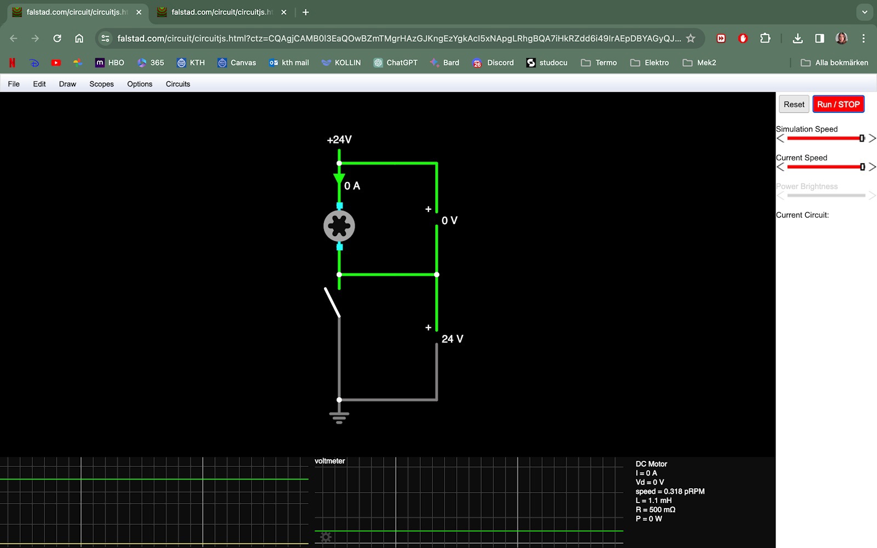Viewport: 877px width, 548px height.
Task: Open the ChatGPT bookmark
Action: 395,62
